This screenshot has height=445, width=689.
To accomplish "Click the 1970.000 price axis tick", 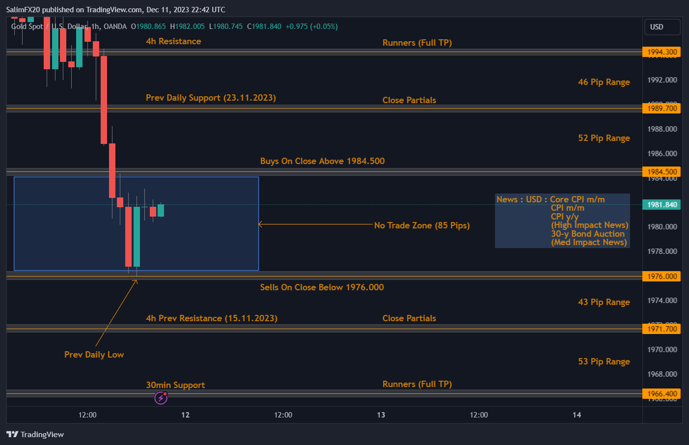I will (x=662, y=350).
